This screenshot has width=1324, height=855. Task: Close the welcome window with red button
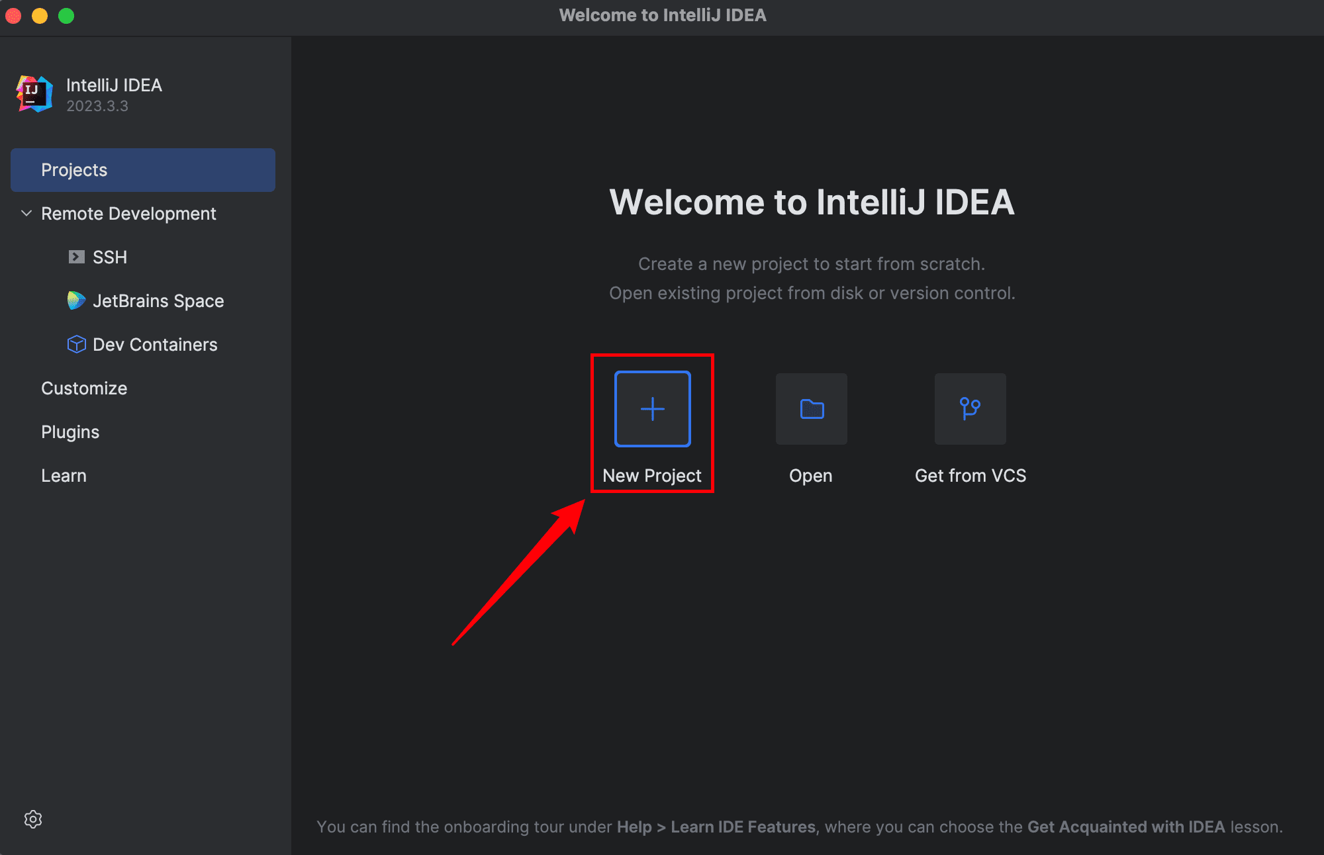14,16
